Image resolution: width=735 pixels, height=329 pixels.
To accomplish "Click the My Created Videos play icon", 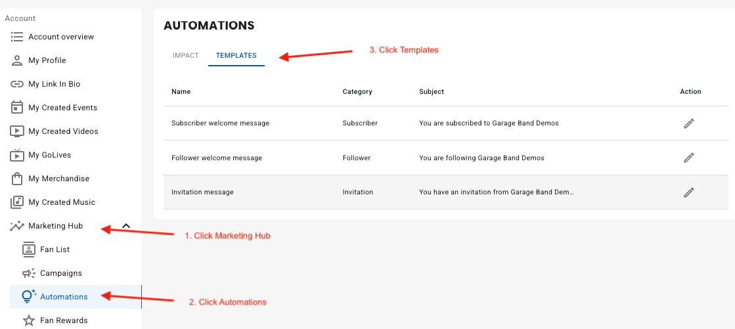I will tap(17, 131).
